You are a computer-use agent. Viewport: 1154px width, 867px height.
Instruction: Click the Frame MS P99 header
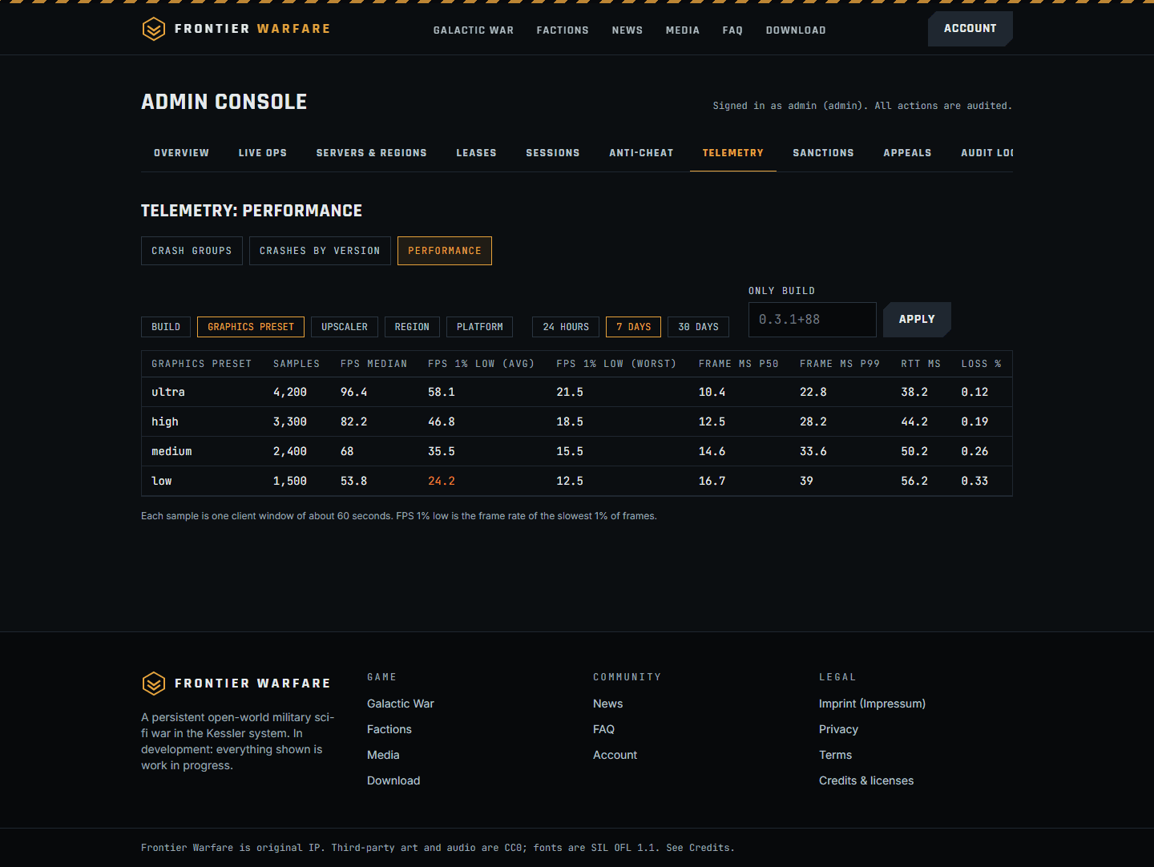(x=840, y=364)
